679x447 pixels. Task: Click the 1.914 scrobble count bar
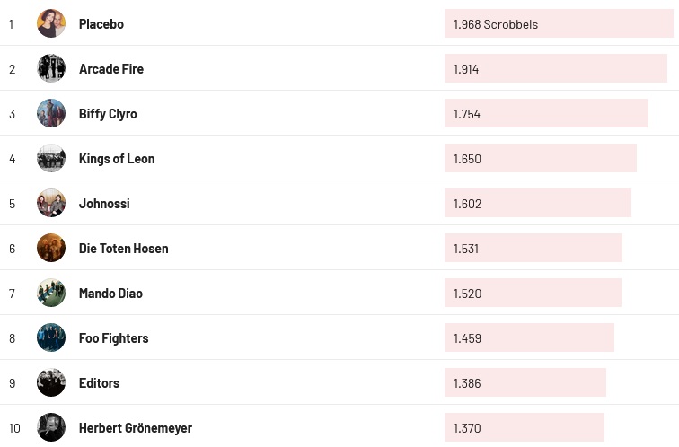[x=555, y=69]
